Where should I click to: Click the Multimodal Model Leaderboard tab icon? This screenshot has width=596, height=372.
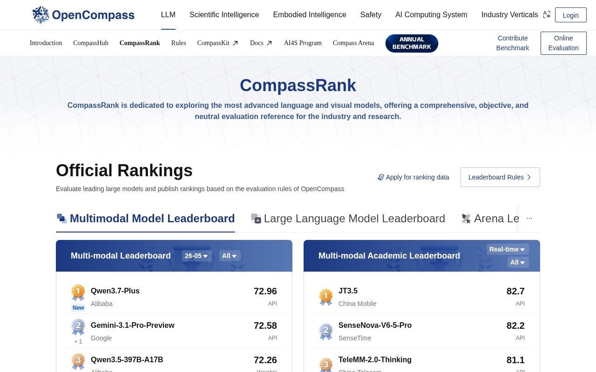[62, 219]
